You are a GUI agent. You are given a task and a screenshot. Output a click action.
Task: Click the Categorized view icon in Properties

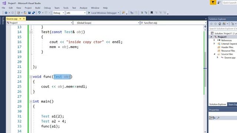click(211, 118)
